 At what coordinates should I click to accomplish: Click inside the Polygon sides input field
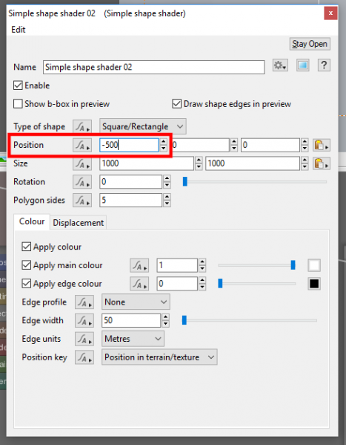point(130,201)
